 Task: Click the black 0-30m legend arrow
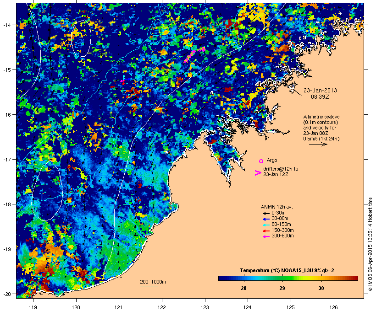point(266,214)
